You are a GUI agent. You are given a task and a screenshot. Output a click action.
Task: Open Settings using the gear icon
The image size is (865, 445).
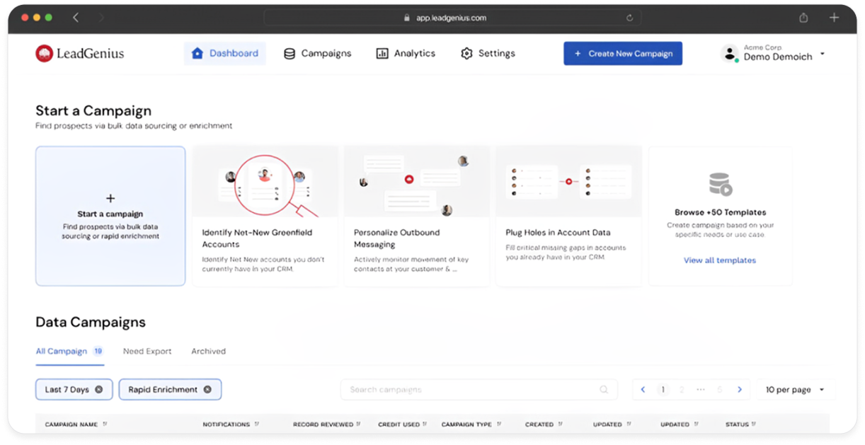(x=466, y=53)
